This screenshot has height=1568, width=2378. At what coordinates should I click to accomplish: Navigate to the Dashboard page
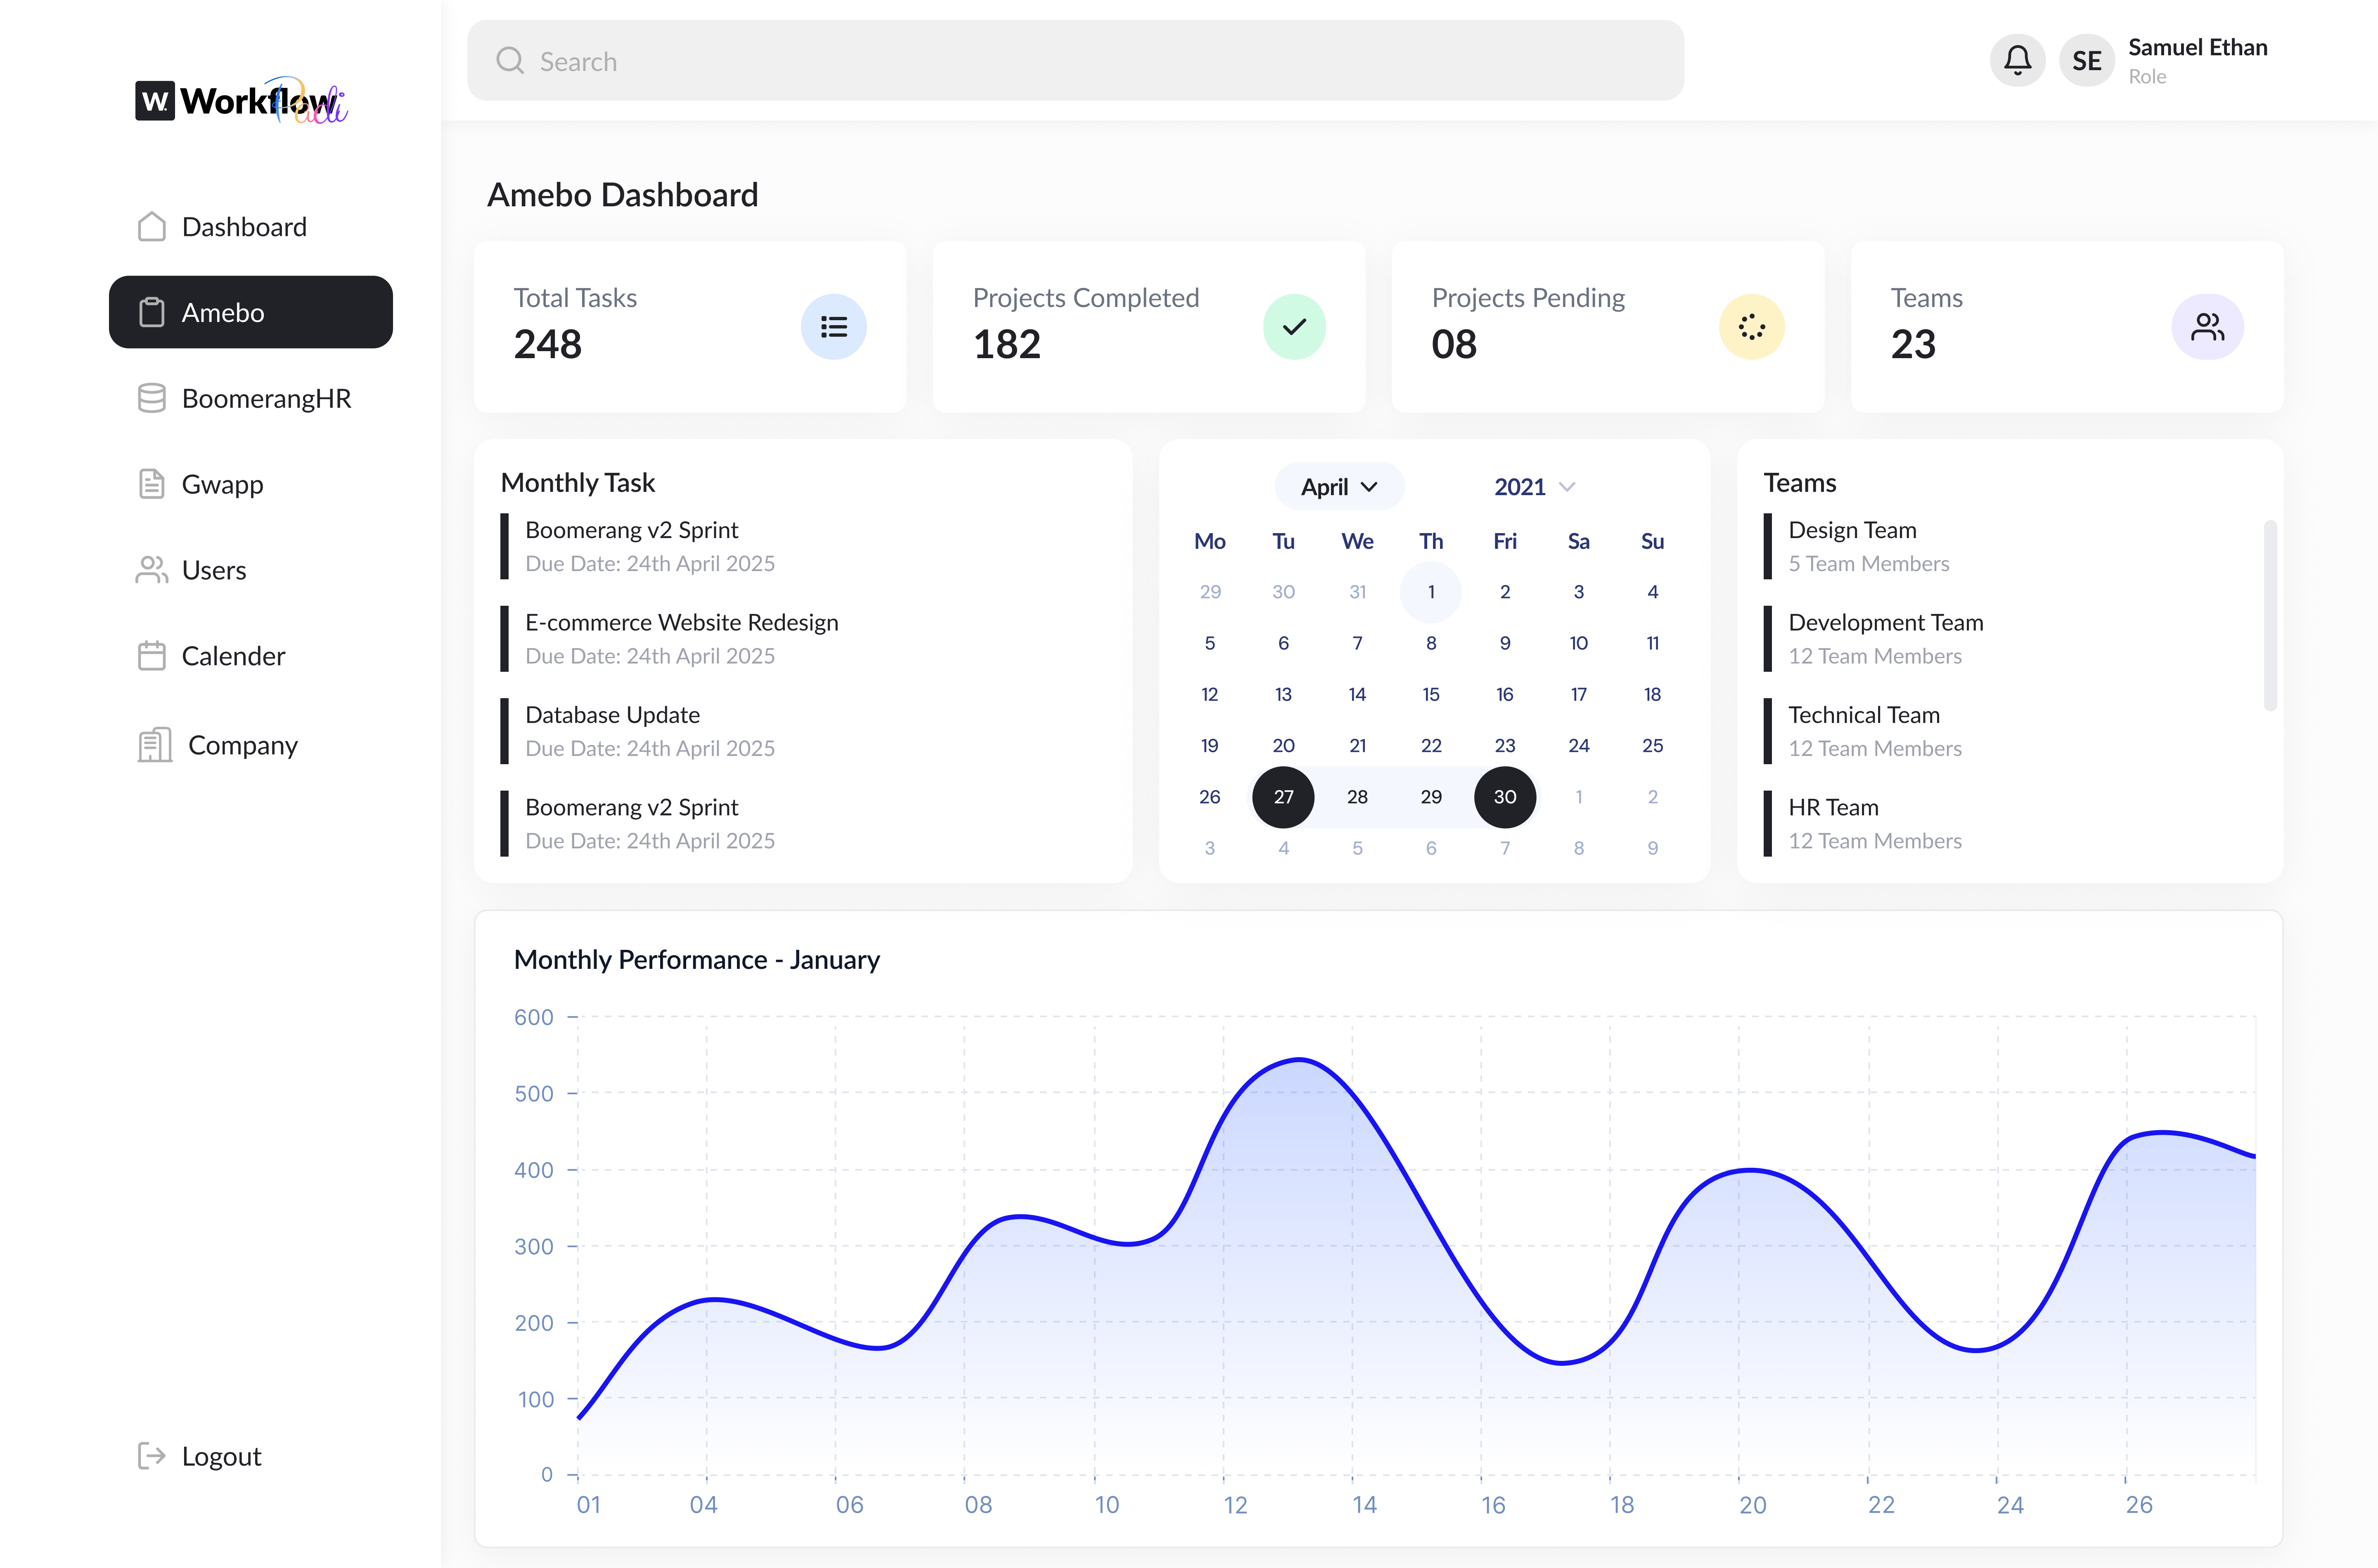pyautogui.click(x=244, y=226)
